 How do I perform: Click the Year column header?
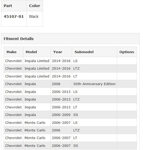[x=58, y=52]
